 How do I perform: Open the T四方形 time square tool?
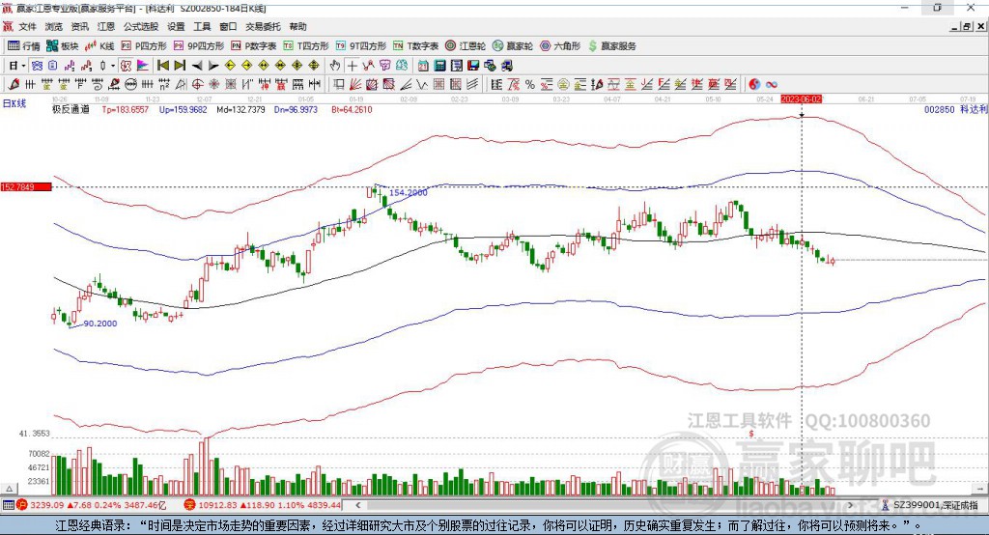pyautogui.click(x=306, y=46)
